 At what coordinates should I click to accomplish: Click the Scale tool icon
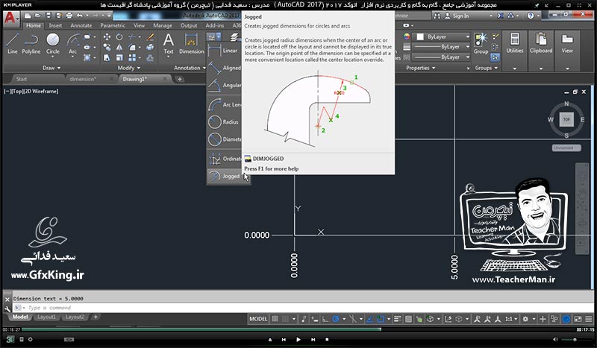[119, 57]
